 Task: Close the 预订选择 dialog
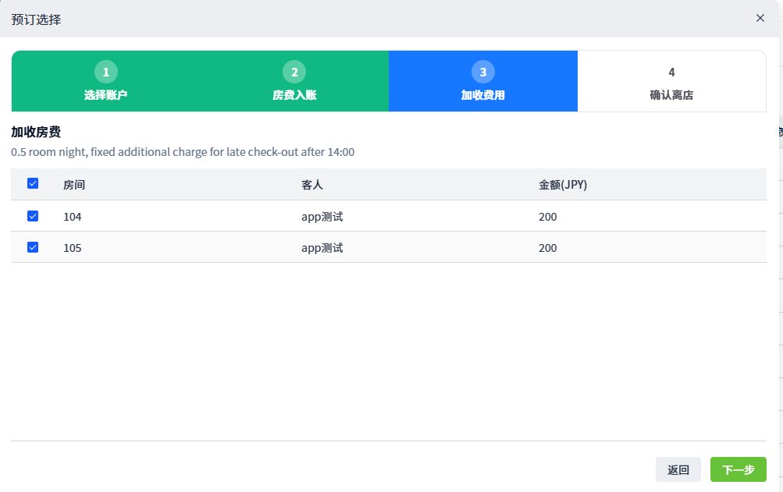coord(760,18)
